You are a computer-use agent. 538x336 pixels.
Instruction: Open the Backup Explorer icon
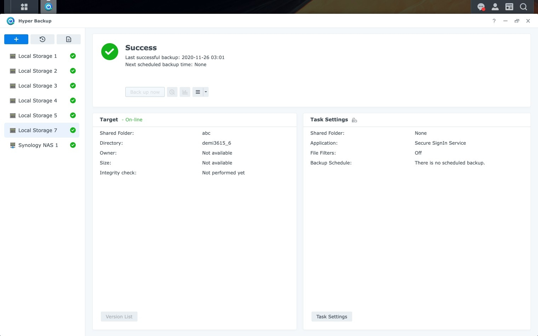(172, 92)
